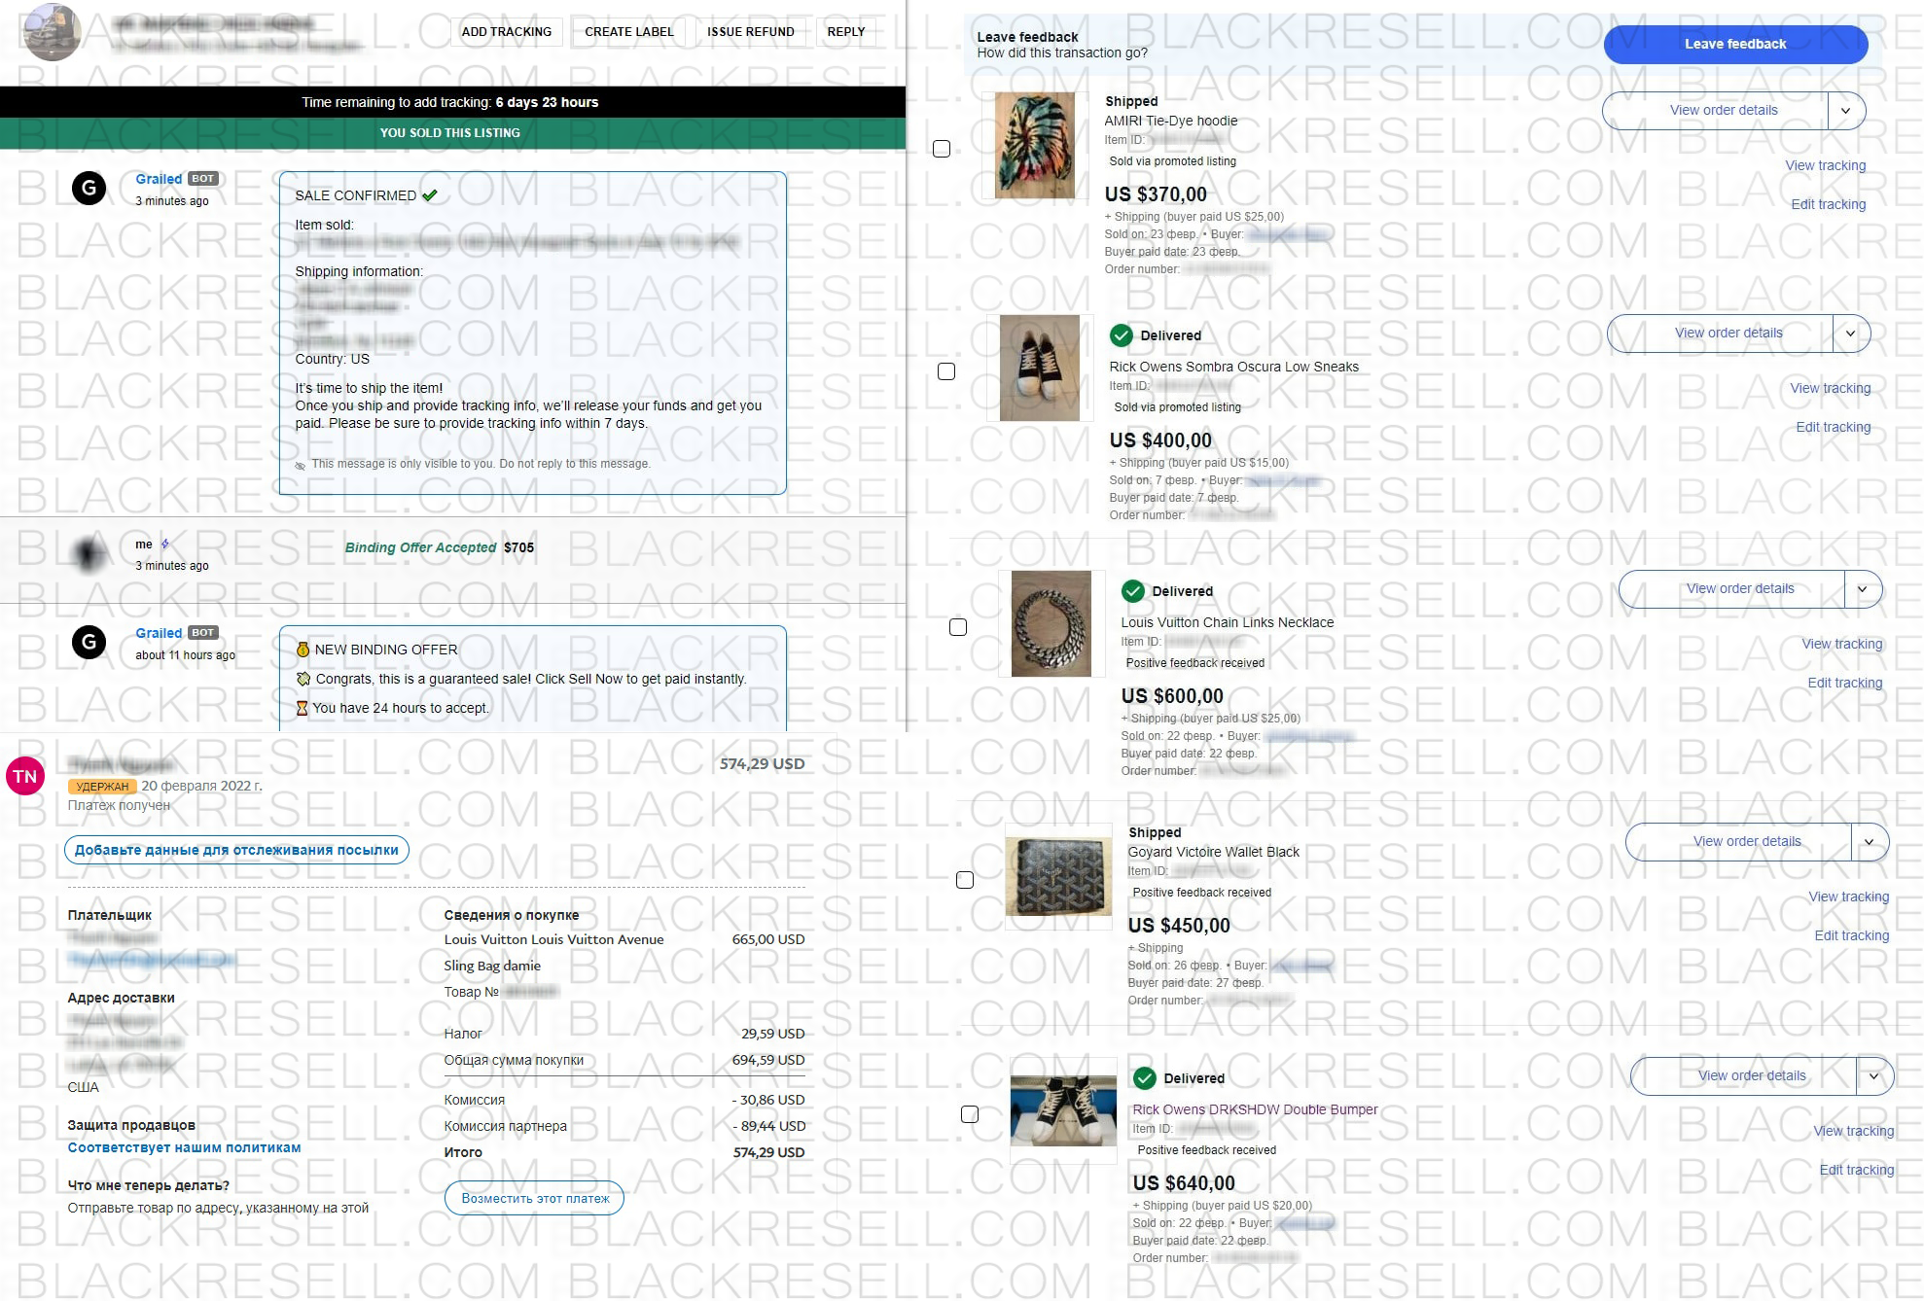Image resolution: width=1924 pixels, height=1301 pixels.
Task: Click the green Delivered checkmark for Rick Owens Sombra
Action: [1121, 335]
